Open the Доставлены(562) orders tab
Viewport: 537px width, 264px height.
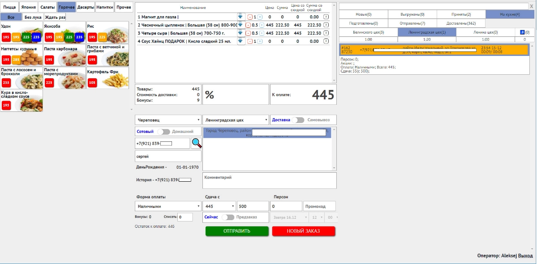460,23
